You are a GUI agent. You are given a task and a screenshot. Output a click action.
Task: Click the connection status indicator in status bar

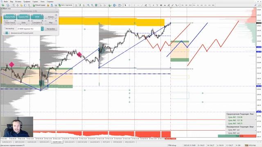click(250, 145)
